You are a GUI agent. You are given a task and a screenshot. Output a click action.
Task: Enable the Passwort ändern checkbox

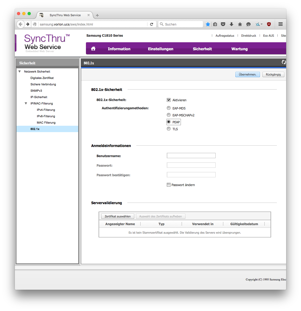tap(169, 185)
